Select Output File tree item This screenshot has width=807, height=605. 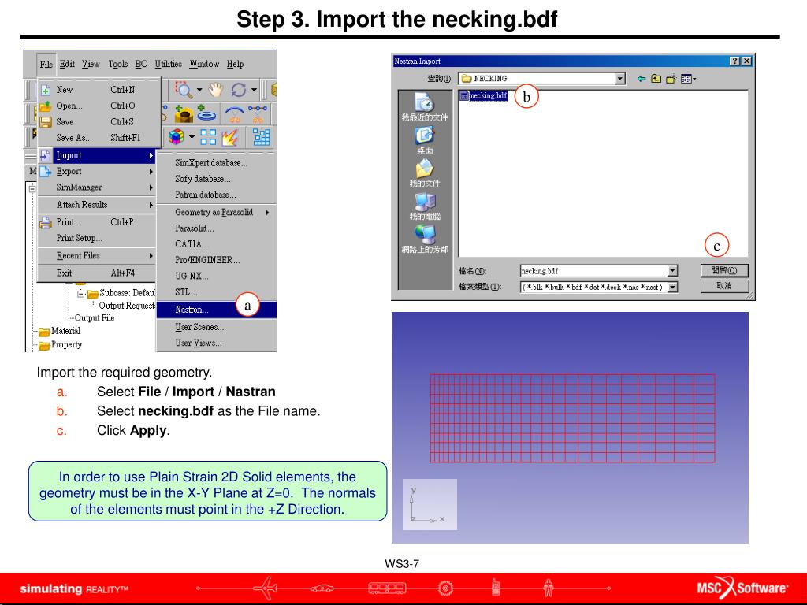[x=95, y=318]
